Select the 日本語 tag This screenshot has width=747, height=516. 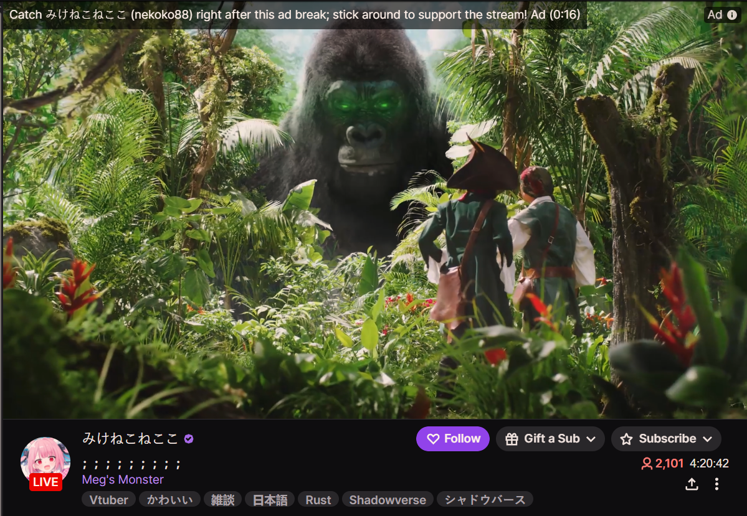click(270, 500)
